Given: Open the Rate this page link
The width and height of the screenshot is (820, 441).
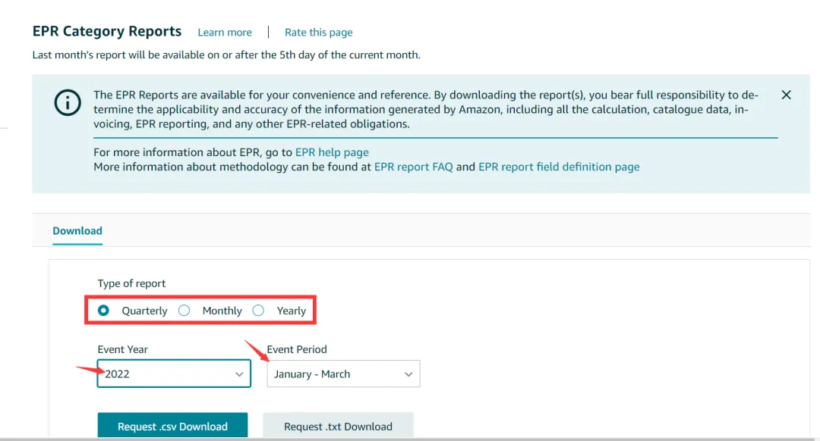Looking at the screenshot, I should coord(318,33).
